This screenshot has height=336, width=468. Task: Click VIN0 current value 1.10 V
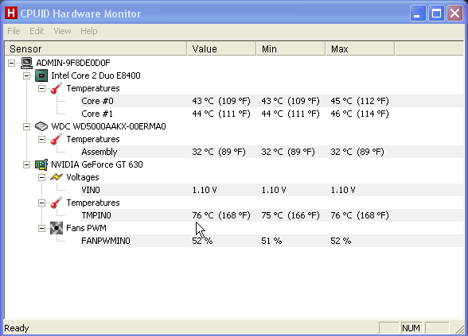(x=205, y=190)
